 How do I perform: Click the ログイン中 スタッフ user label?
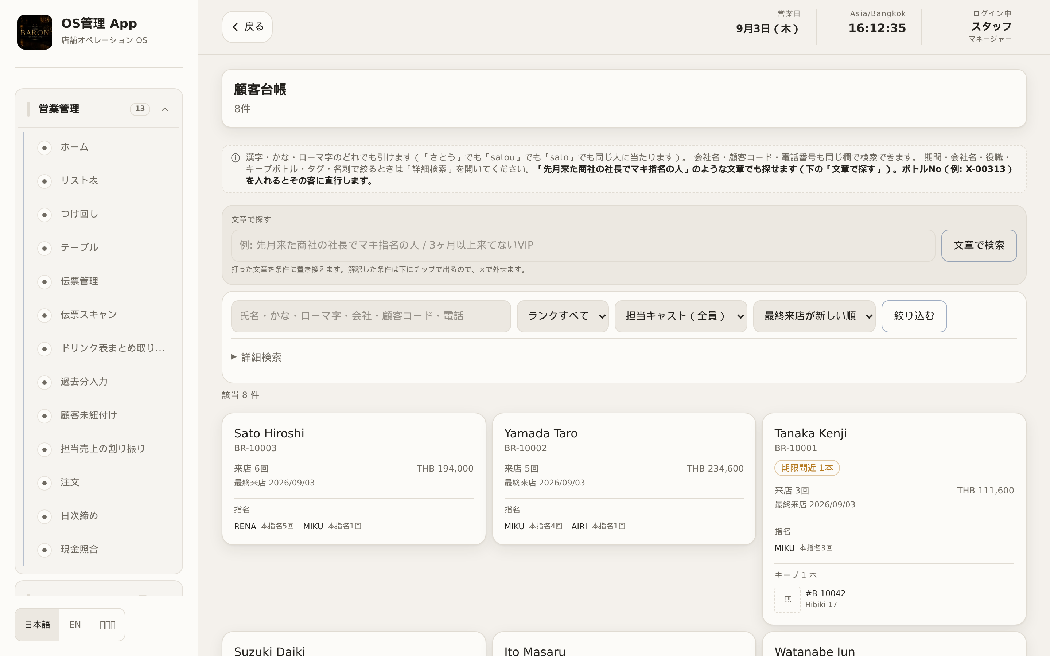click(991, 27)
